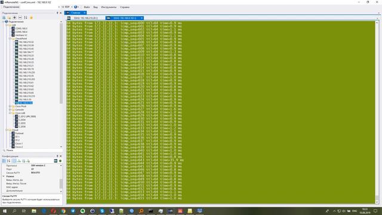Viewport: 382px width, 215px height.
Task: Select the Главная panel tab
Action: point(76,13)
